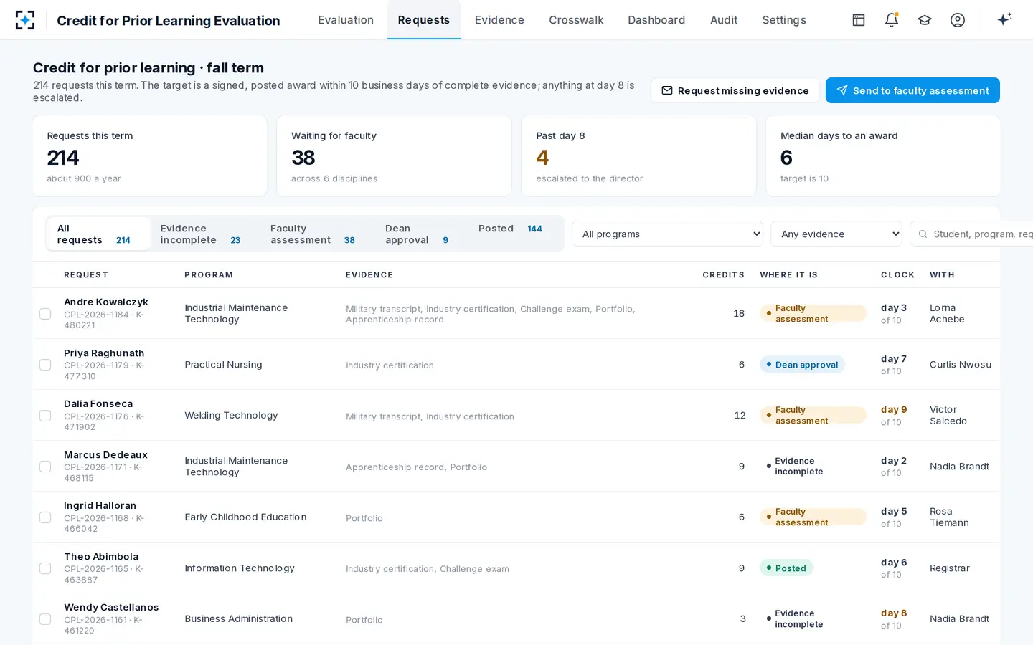Click the Dean approval status badge
The image size is (1033, 645).
(802, 365)
